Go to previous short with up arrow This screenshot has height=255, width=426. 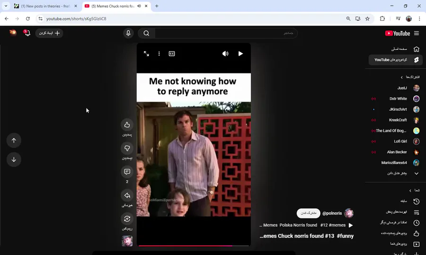[14, 140]
